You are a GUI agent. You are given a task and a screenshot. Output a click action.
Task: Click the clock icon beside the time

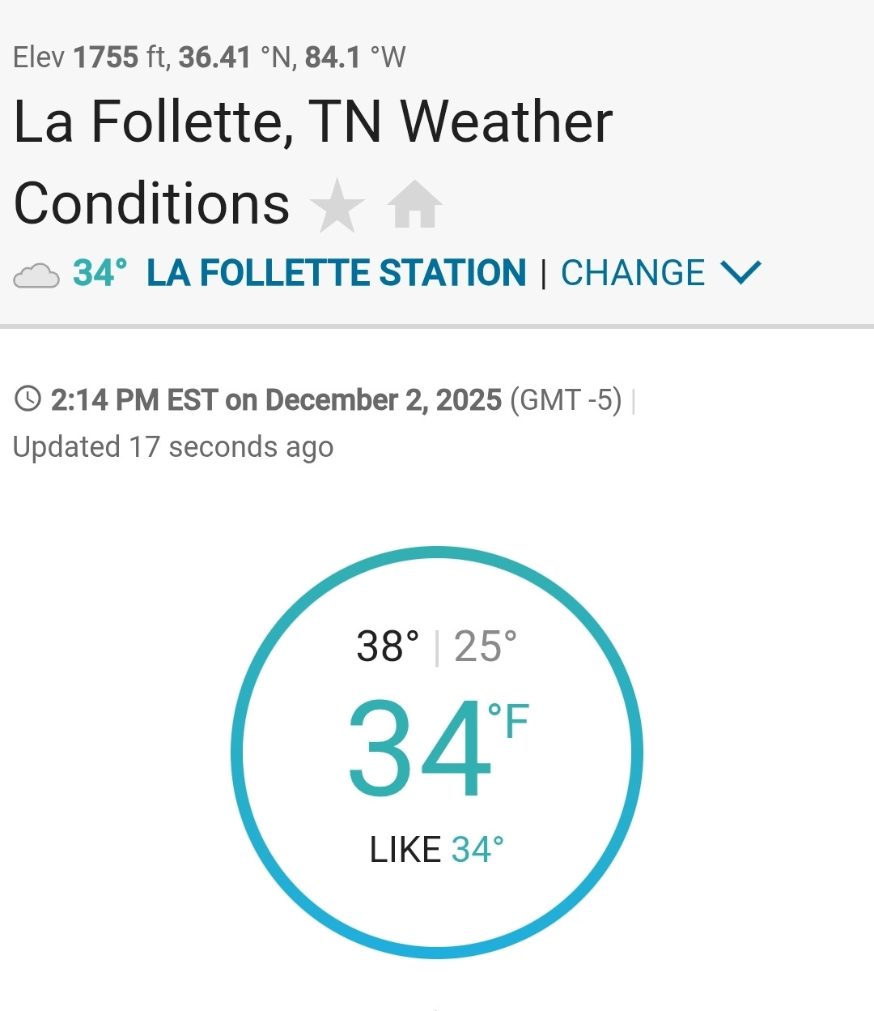click(28, 399)
